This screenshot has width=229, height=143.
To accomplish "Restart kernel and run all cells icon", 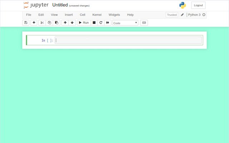I will pyautogui.click(x=108, y=23).
